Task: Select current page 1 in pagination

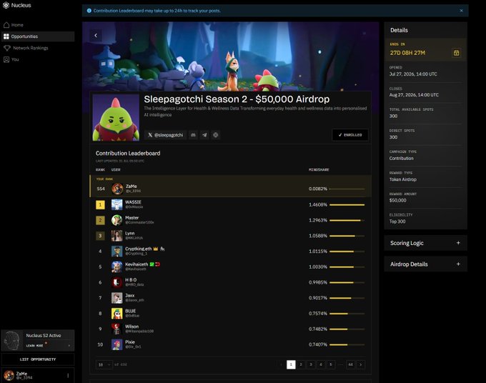Action: point(291,364)
